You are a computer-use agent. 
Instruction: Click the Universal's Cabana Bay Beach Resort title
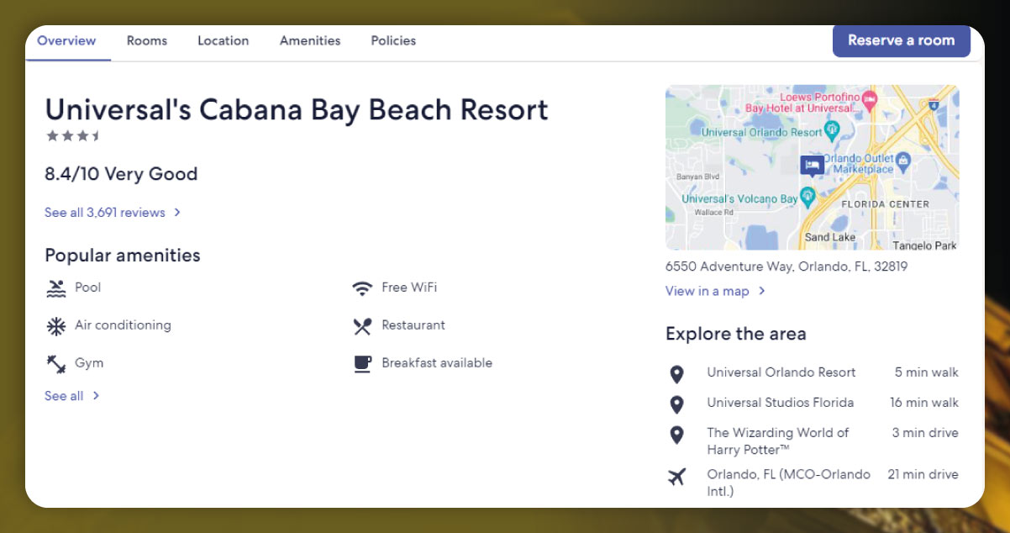[x=297, y=110]
